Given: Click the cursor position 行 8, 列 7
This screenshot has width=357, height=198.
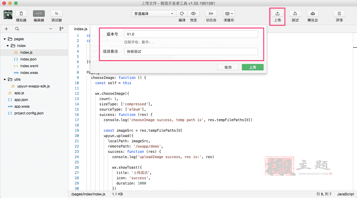Looking at the screenshot, I should 324,194.
